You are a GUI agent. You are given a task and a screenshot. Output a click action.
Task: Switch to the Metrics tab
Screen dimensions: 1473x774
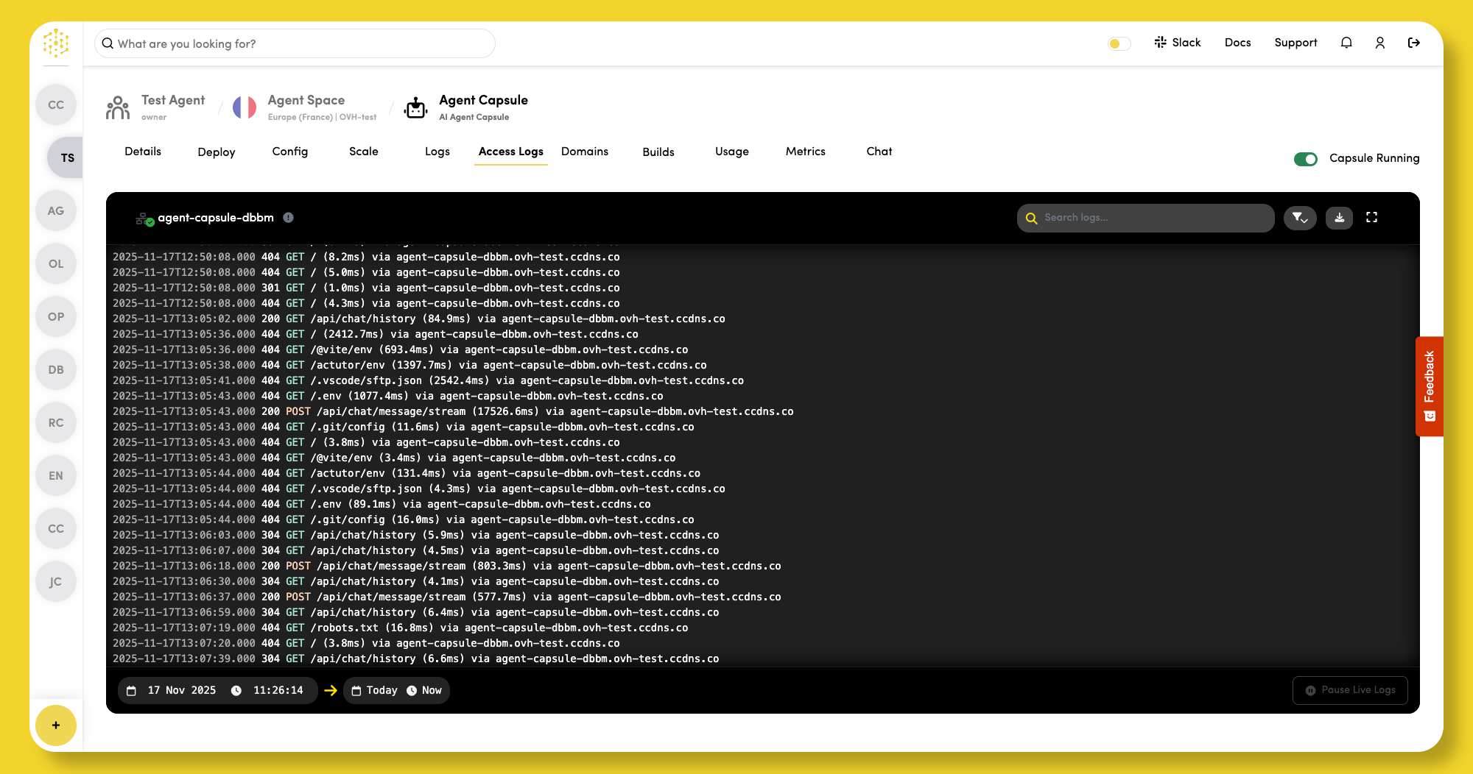(x=805, y=152)
